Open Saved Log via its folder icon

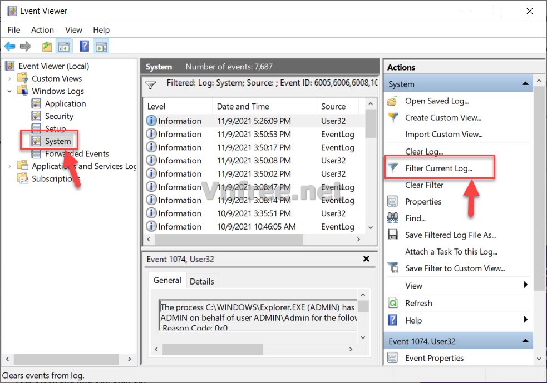pyautogui.click(x=391, y=101)
